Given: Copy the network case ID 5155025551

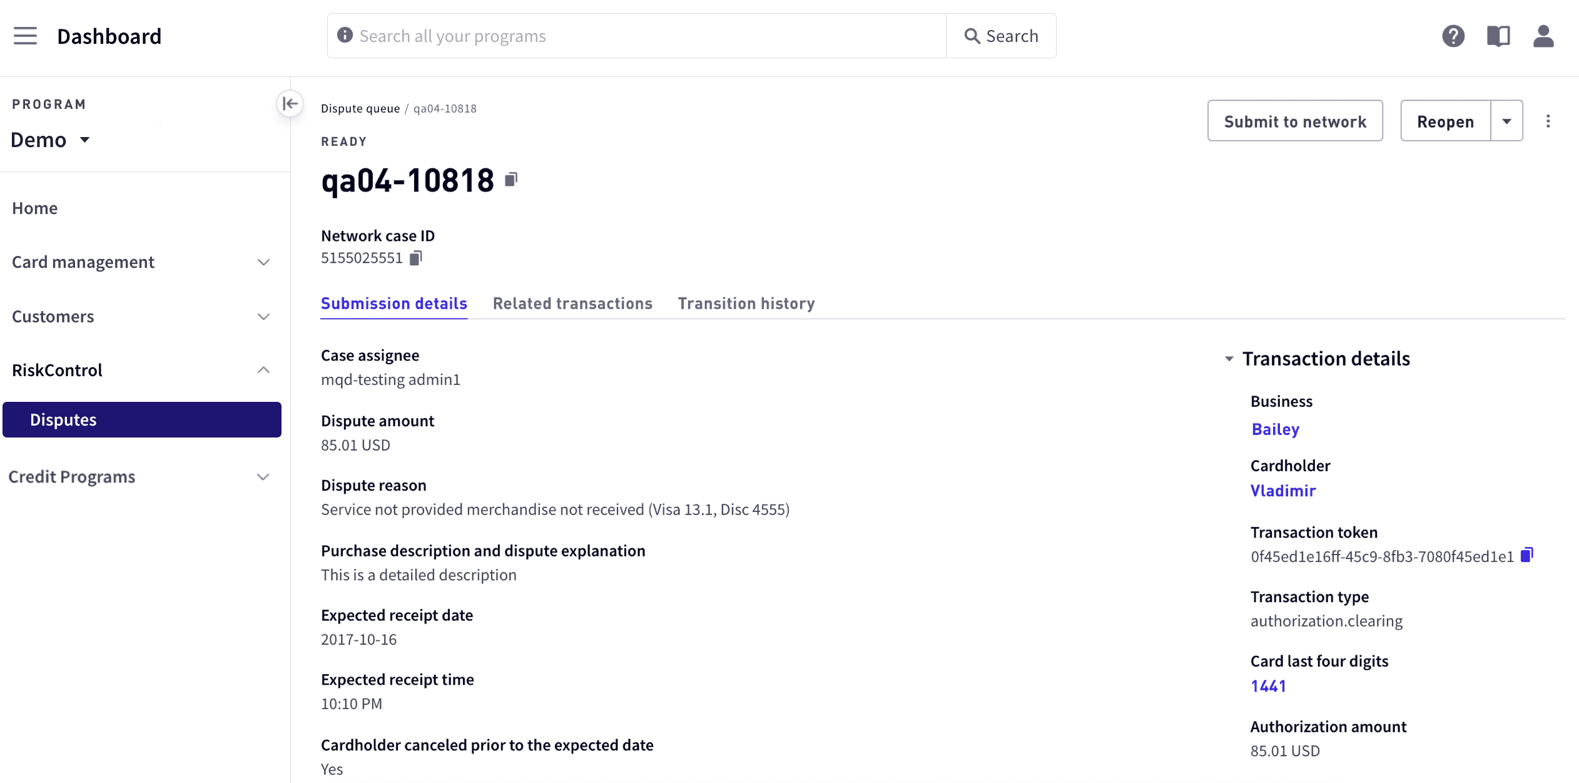Looking at the screenshot, I should point(416,258).
